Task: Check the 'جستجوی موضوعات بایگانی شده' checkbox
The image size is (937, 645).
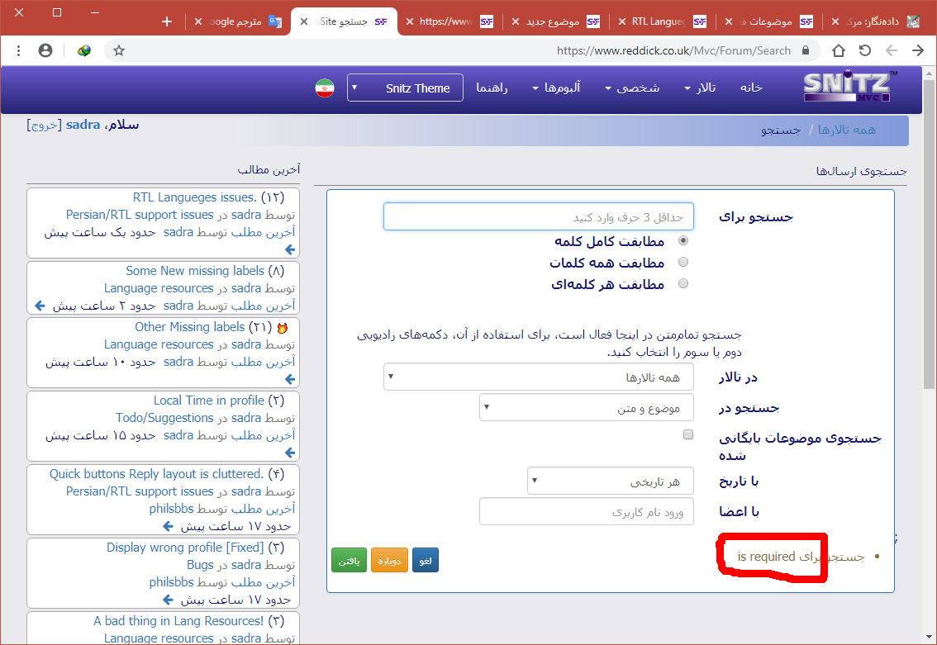Action: pyautogui.click(x=687, y=434)
